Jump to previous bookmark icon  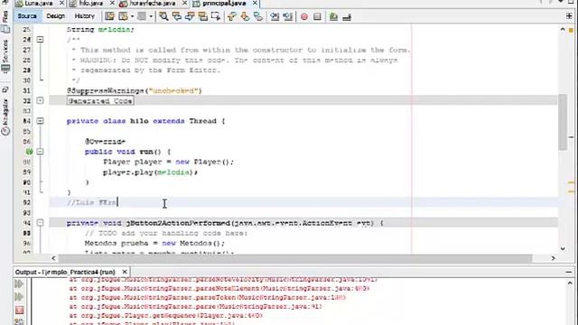click(232, 16)
